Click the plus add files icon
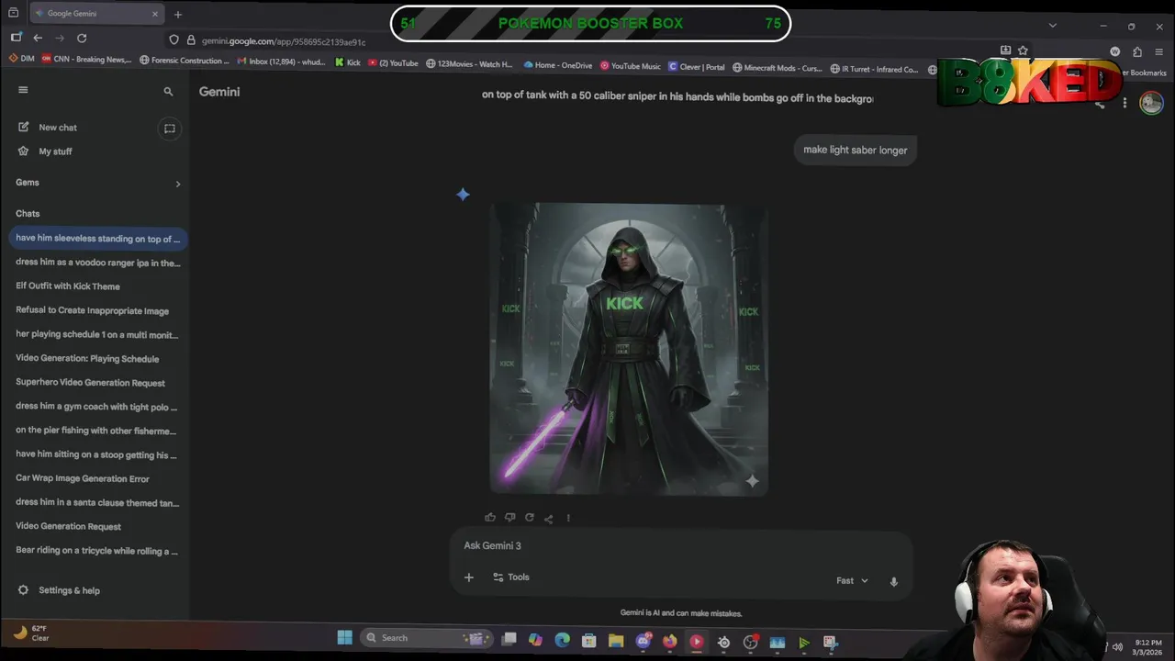This screenshot has width=1175, height=661. 469,577
